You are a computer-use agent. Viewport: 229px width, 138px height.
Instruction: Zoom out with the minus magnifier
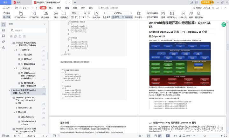85,13
